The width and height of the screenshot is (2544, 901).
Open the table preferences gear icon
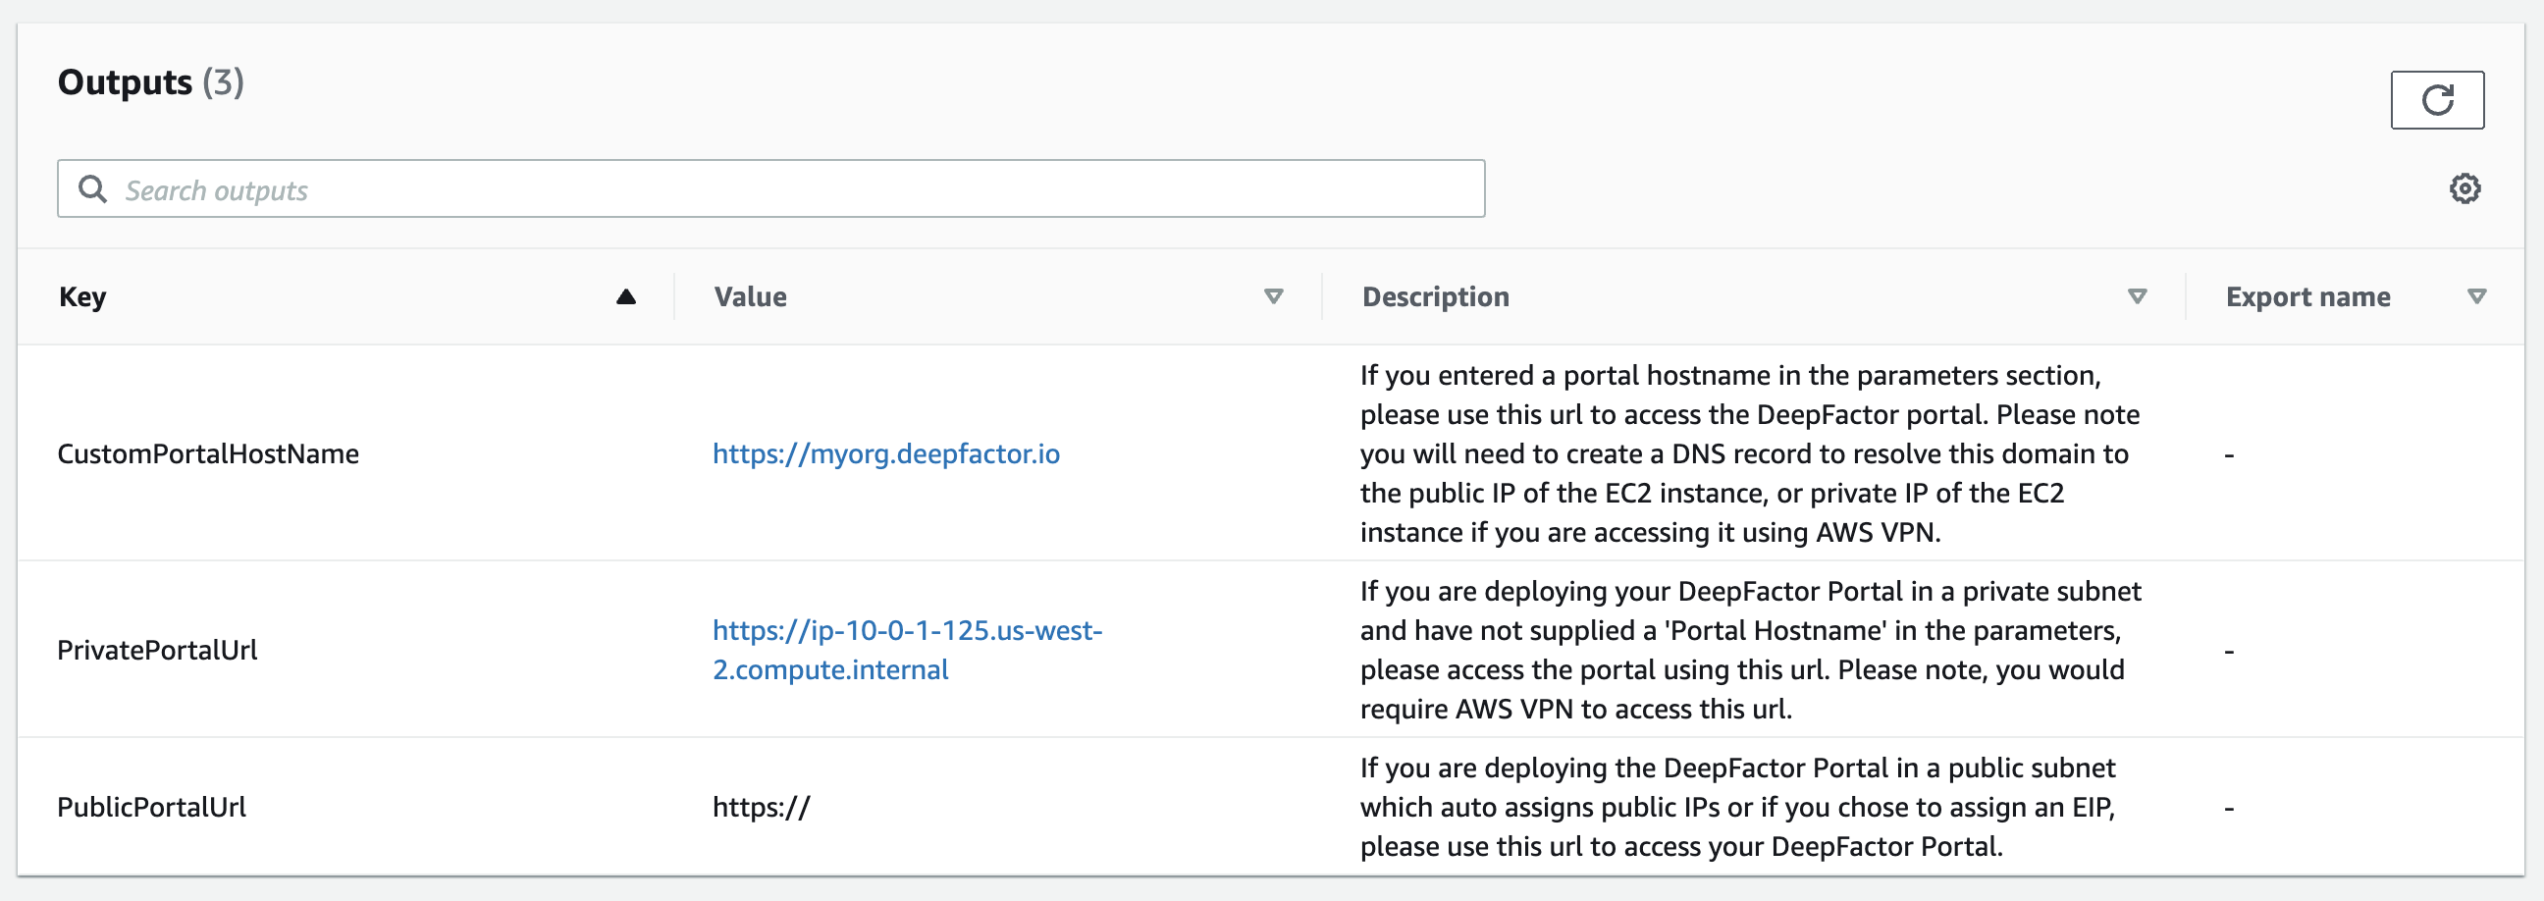2464,187
